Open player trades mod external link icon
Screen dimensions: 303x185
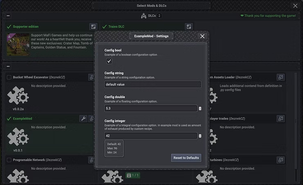tap(281, 118)
